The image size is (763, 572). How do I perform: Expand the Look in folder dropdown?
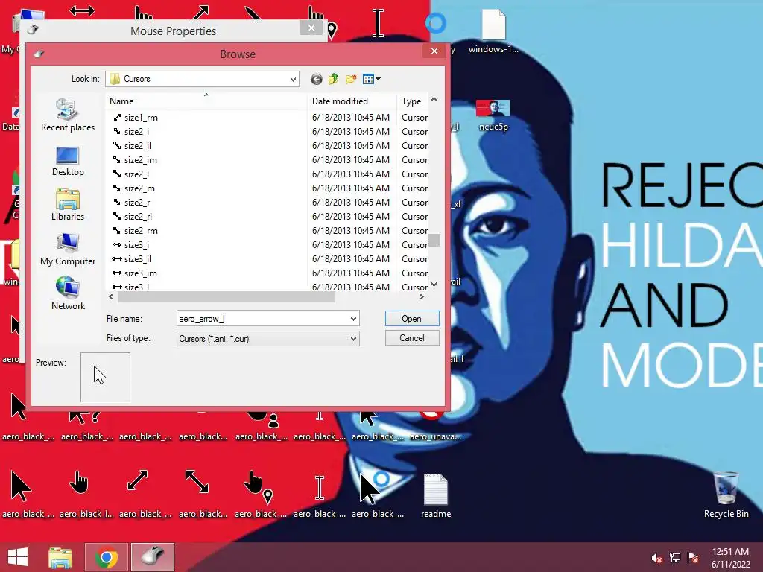[x=293, y=79]
